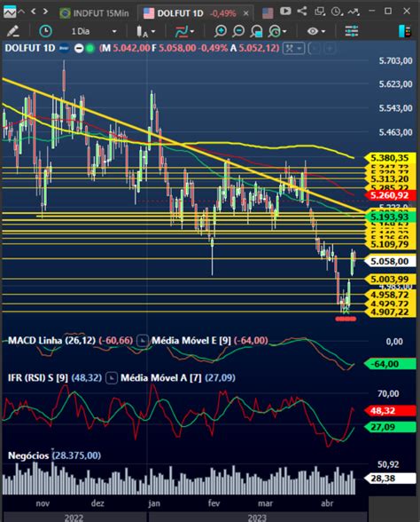The height and width of the screenshot is (522, 420).
Task: Select the DOLFUT 1D tab
Action: (179, 13)
